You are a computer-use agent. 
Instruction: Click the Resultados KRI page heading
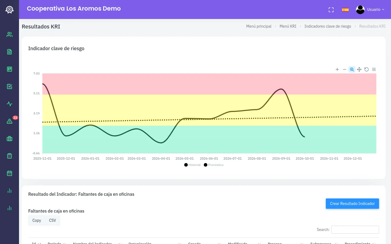[41, 27]
